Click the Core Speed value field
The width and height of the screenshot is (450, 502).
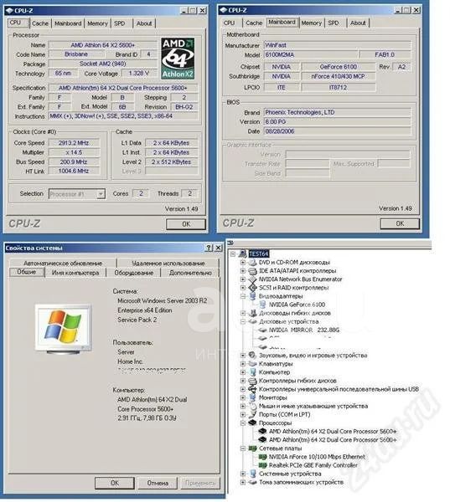pos(74,143)
